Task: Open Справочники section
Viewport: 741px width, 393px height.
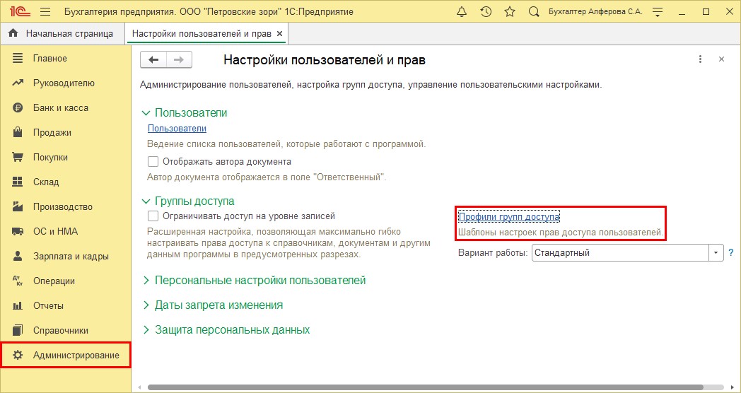Action: [x=66, y=330]
